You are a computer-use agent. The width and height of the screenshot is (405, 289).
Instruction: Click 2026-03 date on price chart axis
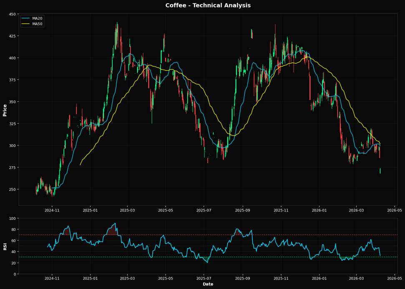coord(356,210)
